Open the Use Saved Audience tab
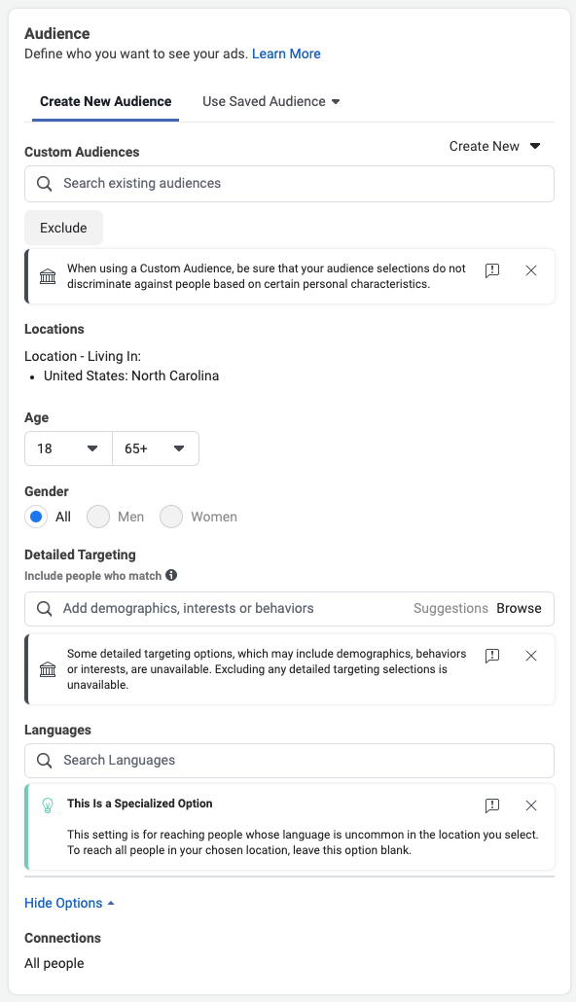 (x=271, y=101)
